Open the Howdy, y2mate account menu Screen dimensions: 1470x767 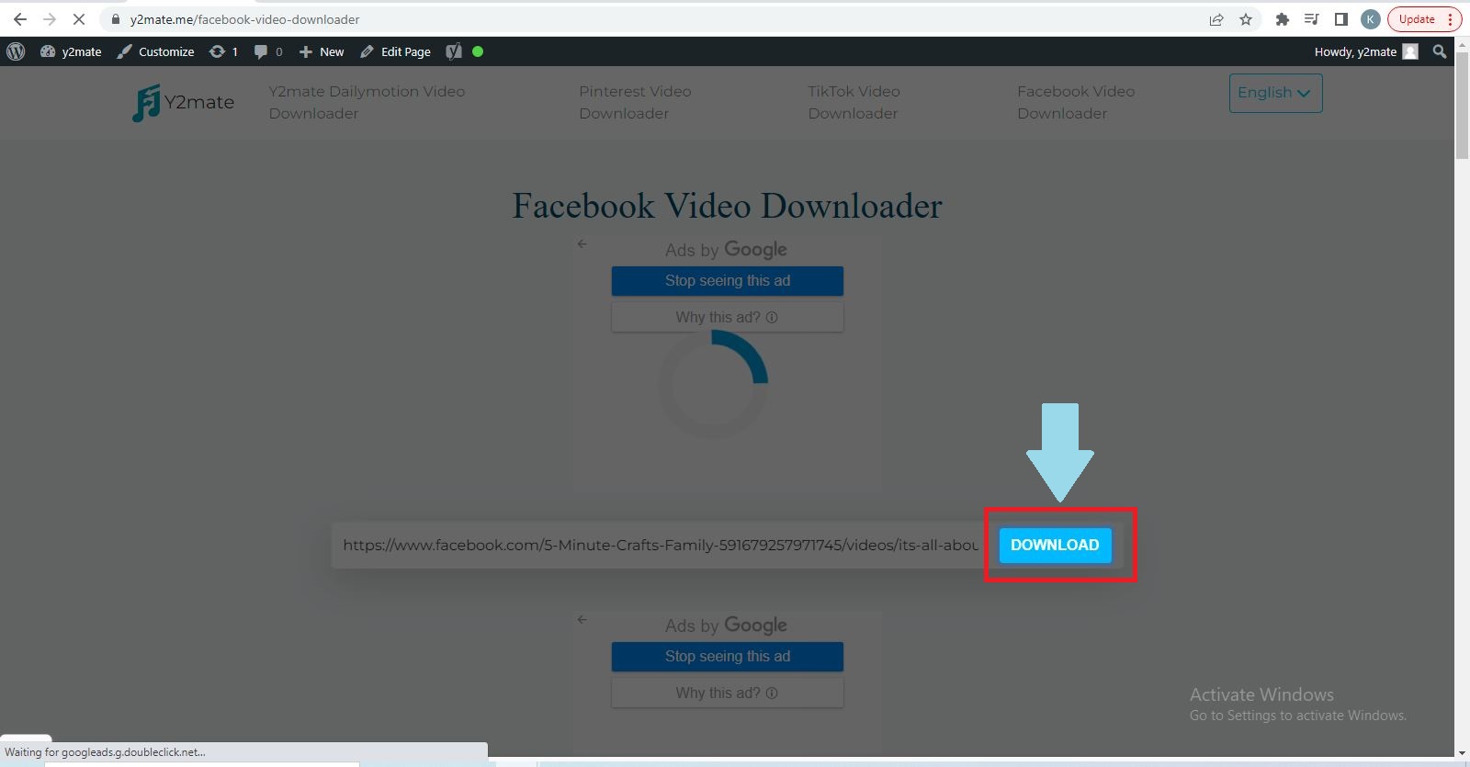click(x=1366, y=51)
